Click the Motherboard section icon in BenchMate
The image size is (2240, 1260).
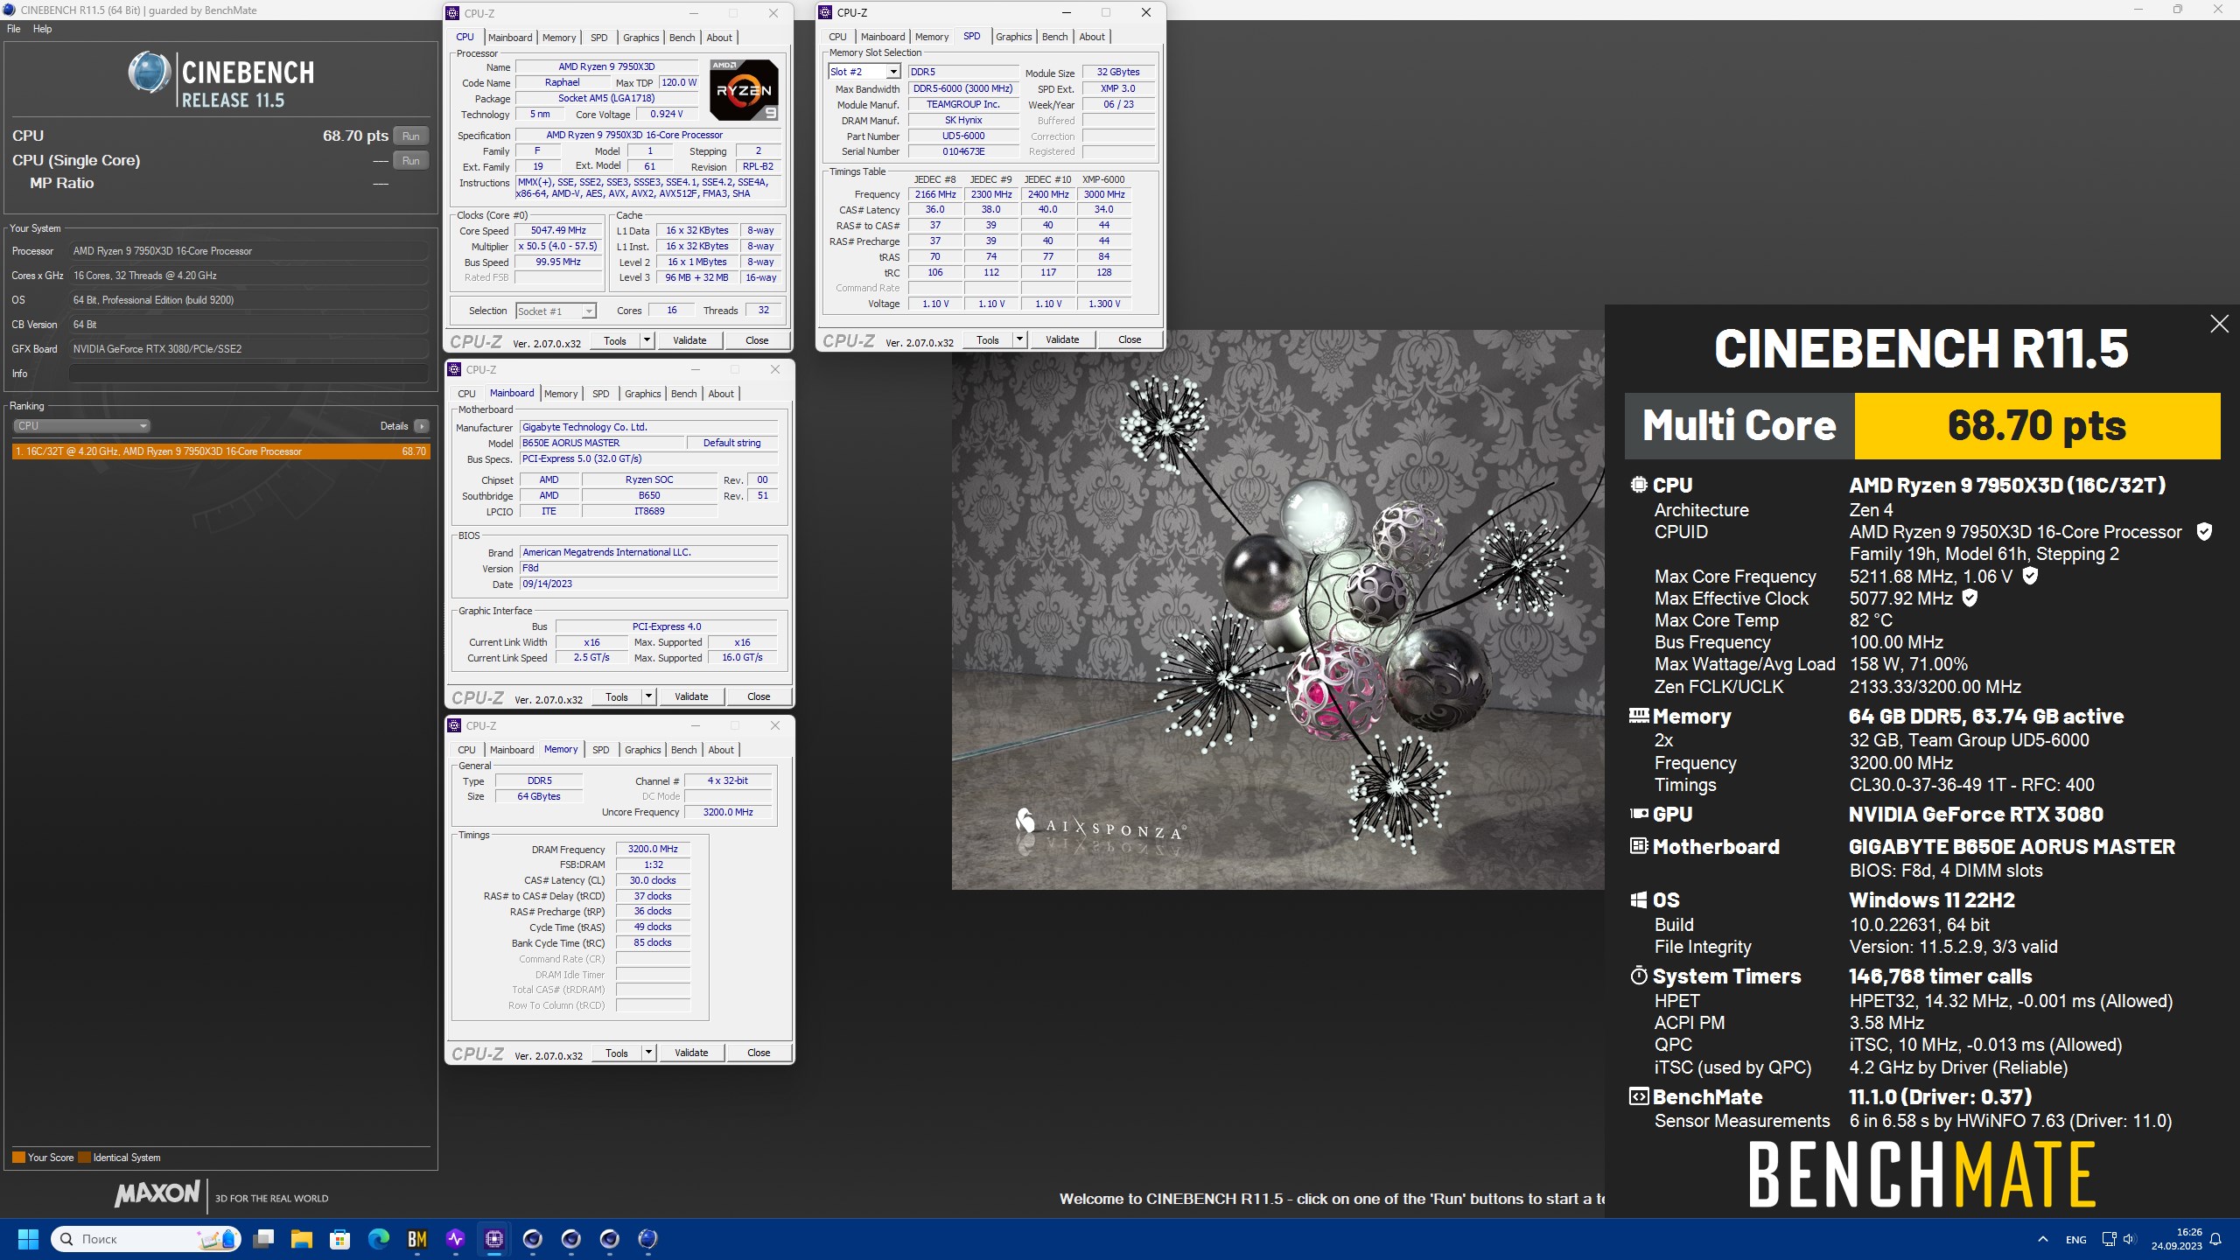point(1639,846)
